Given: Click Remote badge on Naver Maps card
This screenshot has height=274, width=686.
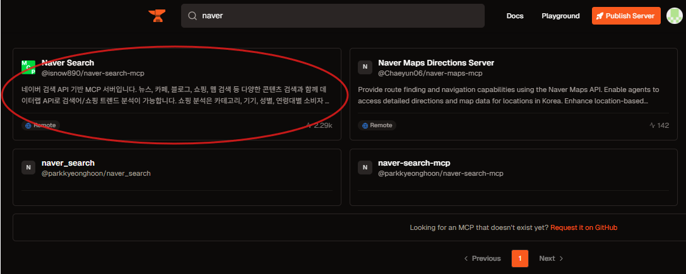Looking at the screenshot, I should point(377,125).
